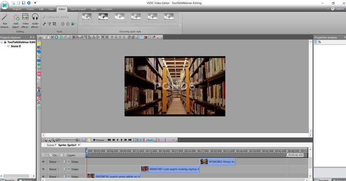Adjust the timeline zoom slider
346x181 pixels.
pos(67,140)
